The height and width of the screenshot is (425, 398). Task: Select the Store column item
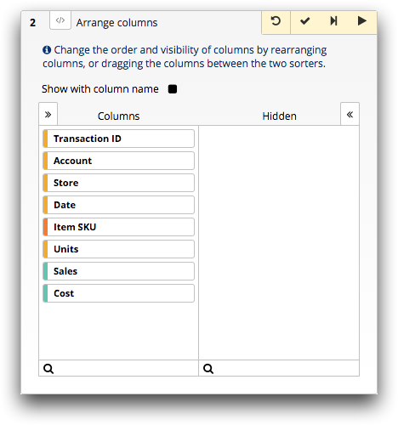point(118,183)
